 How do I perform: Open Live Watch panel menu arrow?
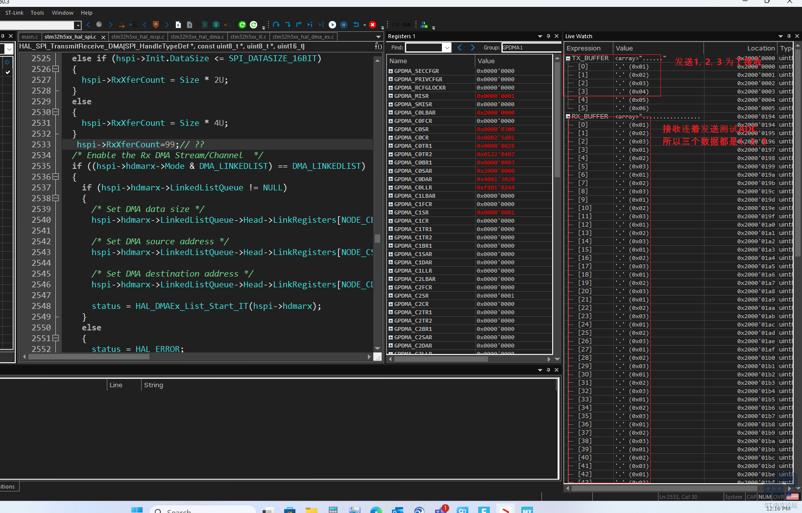click(x=780, y=36)
